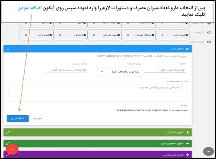Click the دوز و نحوه مصرف label

[177, 81]
